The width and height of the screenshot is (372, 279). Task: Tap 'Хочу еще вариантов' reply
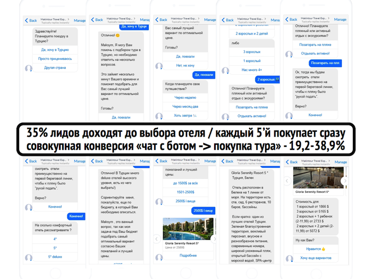[315, 257]
